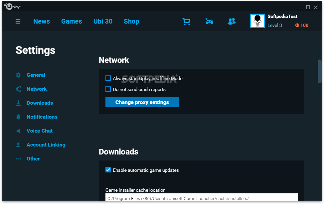This screenshot has height=204, width=324.
Task: Select Voice Chat settings section
Action: click(40, 131)
